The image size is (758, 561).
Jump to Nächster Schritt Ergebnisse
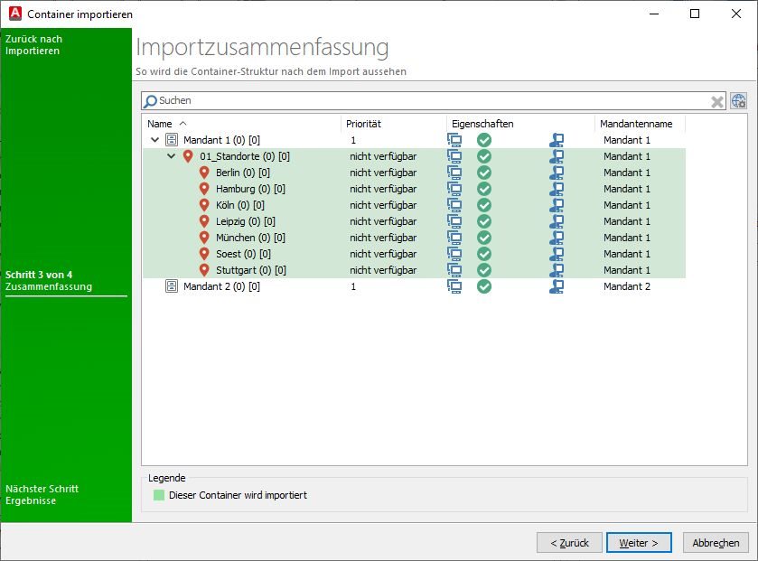pos(42,494)
